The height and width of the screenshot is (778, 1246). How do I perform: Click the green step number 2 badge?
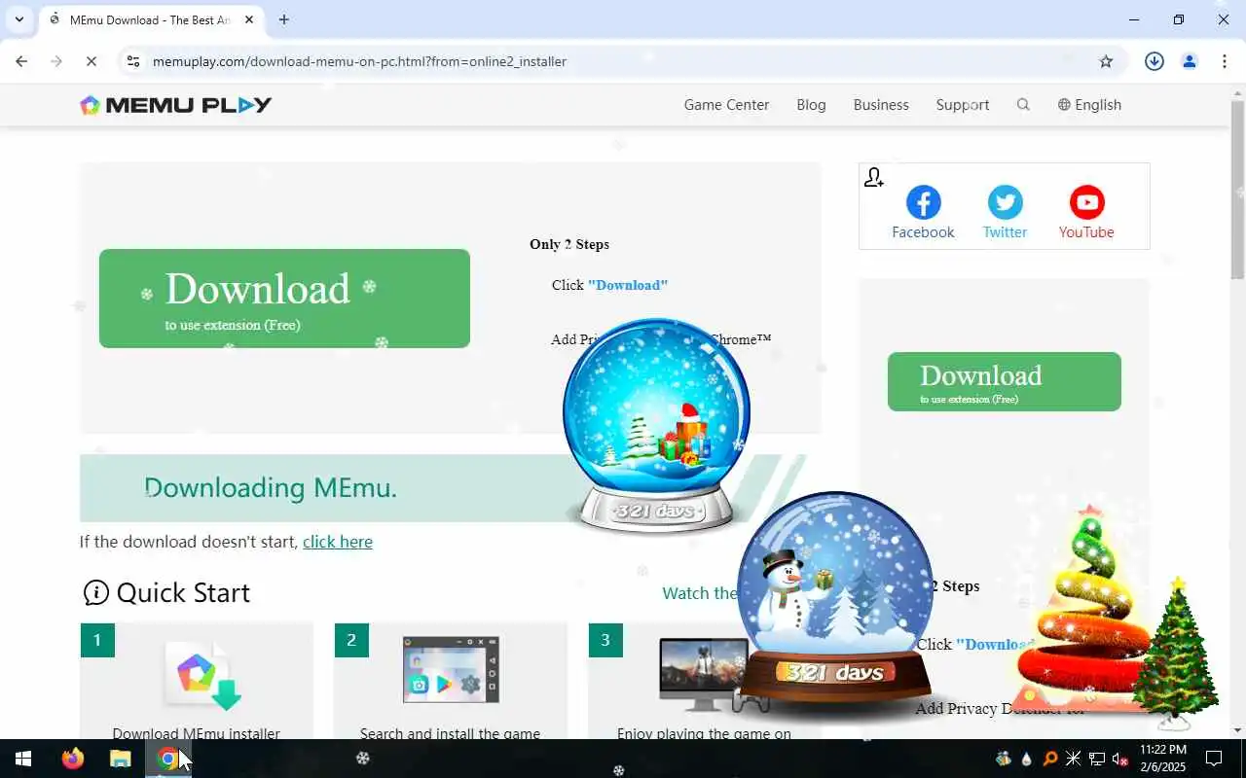pos(351,640)
